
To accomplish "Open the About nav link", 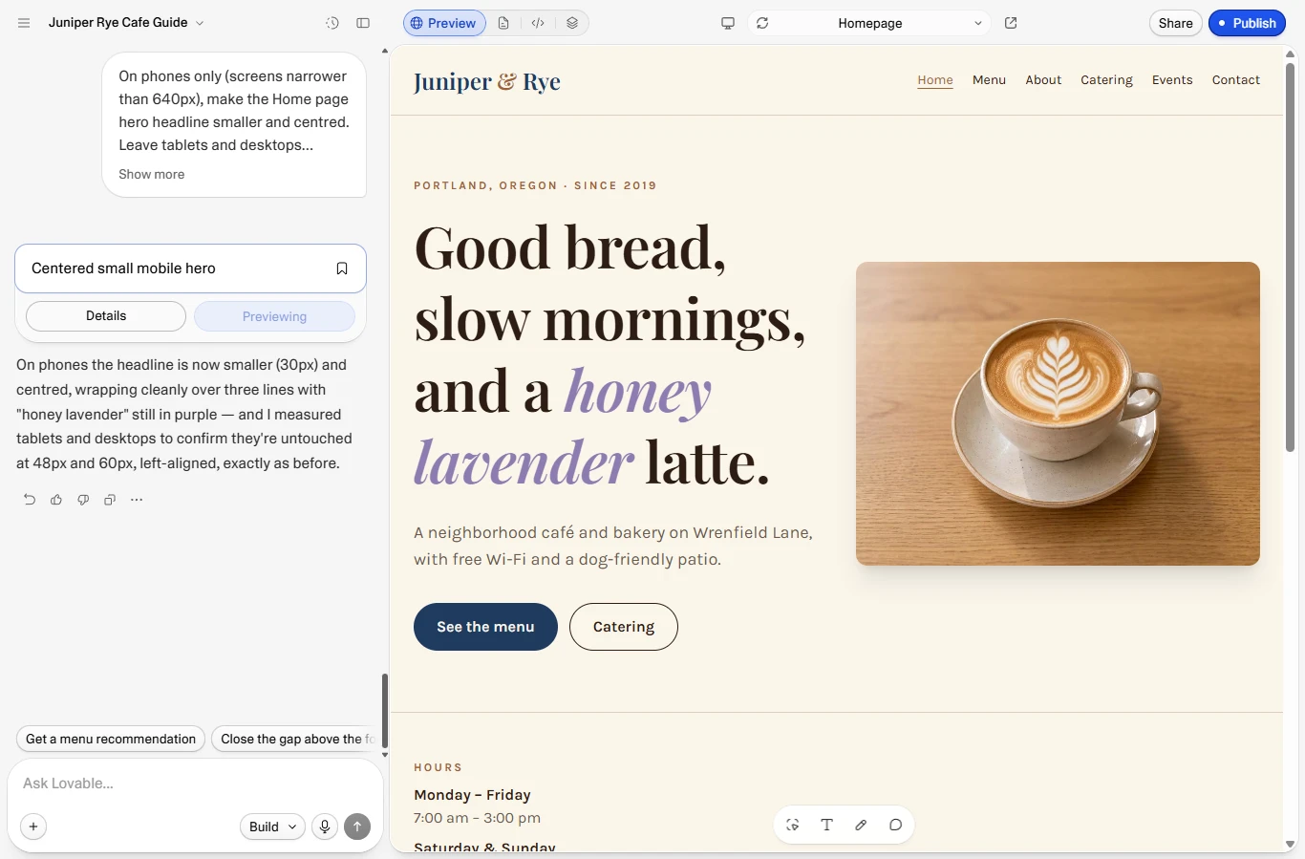I will [1043, 80].
